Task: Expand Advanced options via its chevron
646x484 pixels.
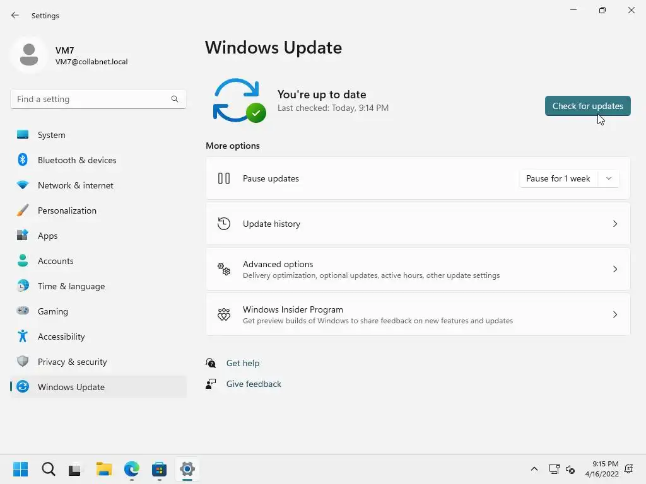Action: click(614, 269)
